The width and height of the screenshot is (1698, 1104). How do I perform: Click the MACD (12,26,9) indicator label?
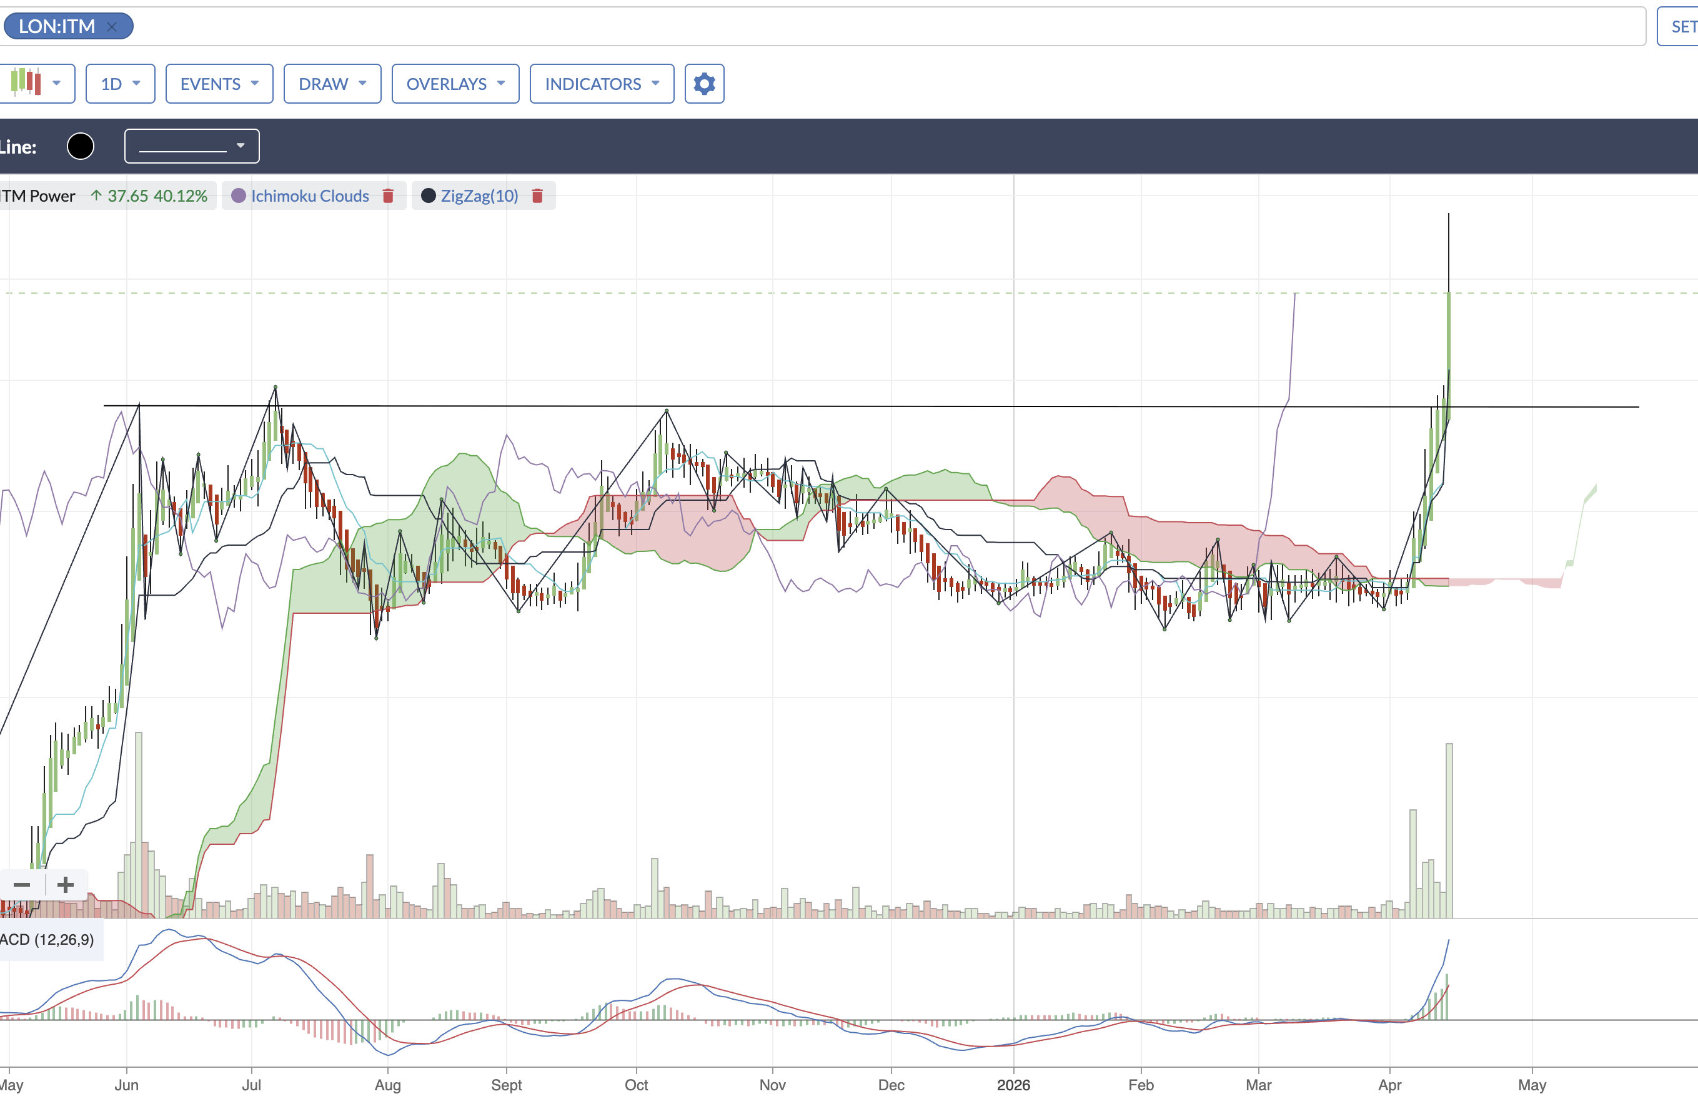click(x=47, y=939)
